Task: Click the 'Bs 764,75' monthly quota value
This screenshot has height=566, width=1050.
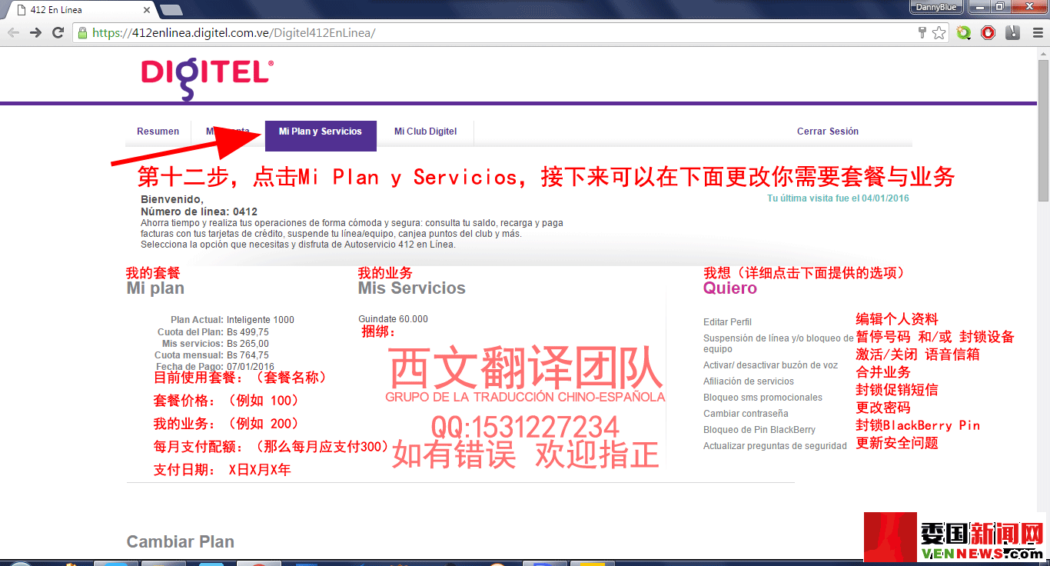Action: 248,356
